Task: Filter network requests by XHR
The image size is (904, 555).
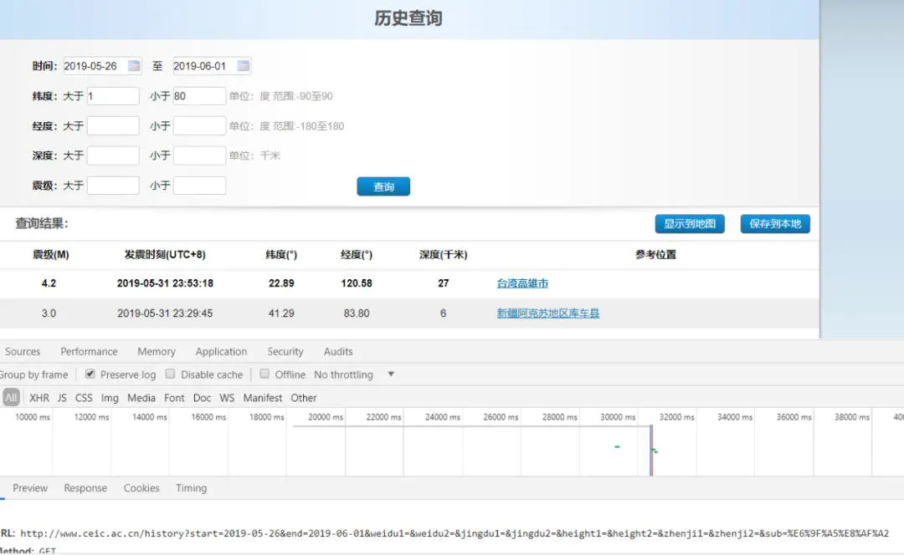Action: [x=39, y=398]
